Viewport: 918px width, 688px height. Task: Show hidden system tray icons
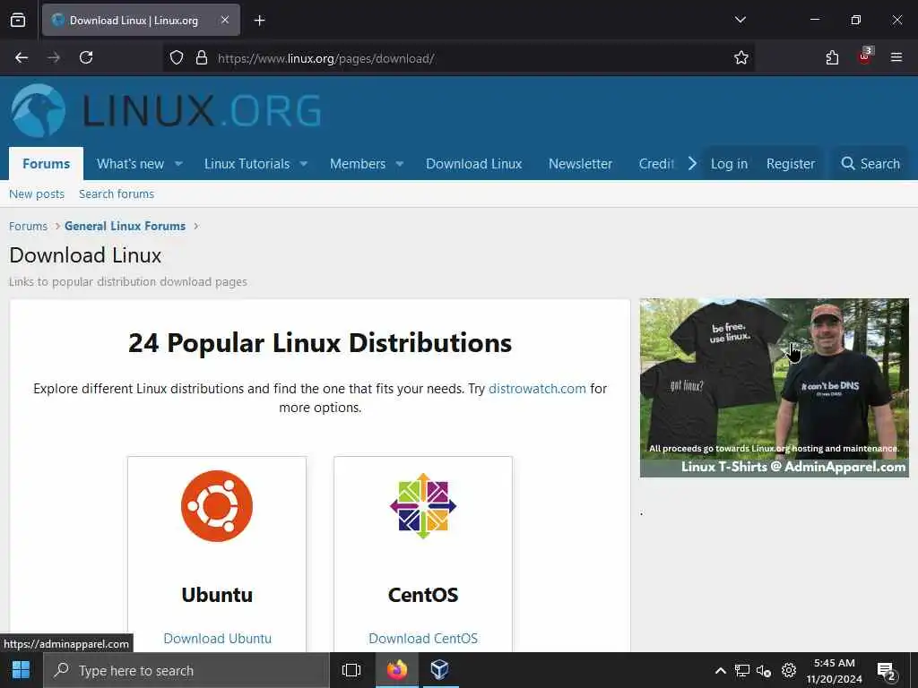(721, 671)
